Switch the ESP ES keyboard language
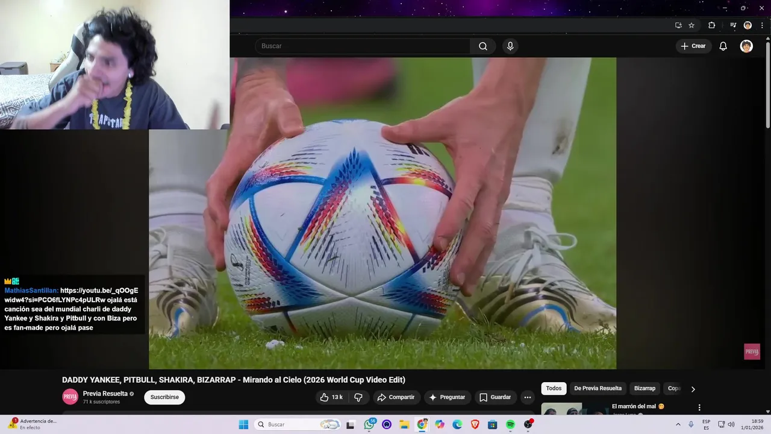Image resolution: width=771 pixels, height=434 pixels. pyautogui.click(x=706, y=424)
